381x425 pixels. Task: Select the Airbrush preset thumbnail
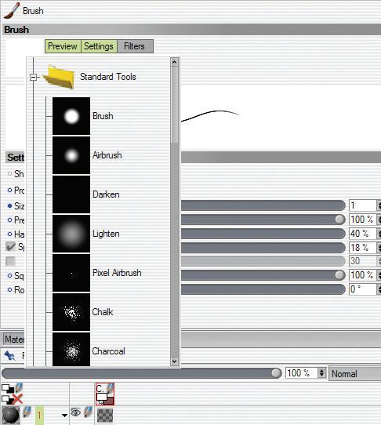click(71, 155)
